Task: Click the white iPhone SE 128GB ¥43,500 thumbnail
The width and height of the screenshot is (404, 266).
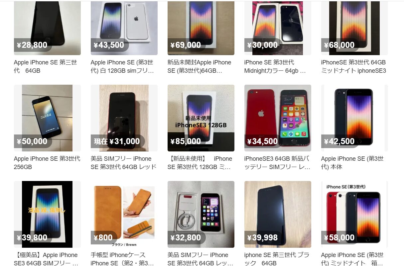Action: (x=124, y=28)
